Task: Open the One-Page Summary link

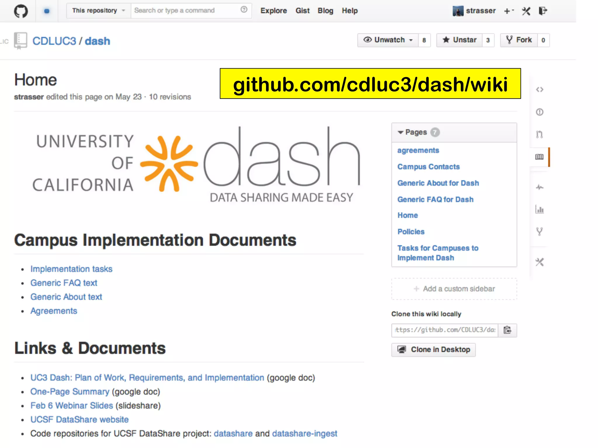Action: click(70, 391)
